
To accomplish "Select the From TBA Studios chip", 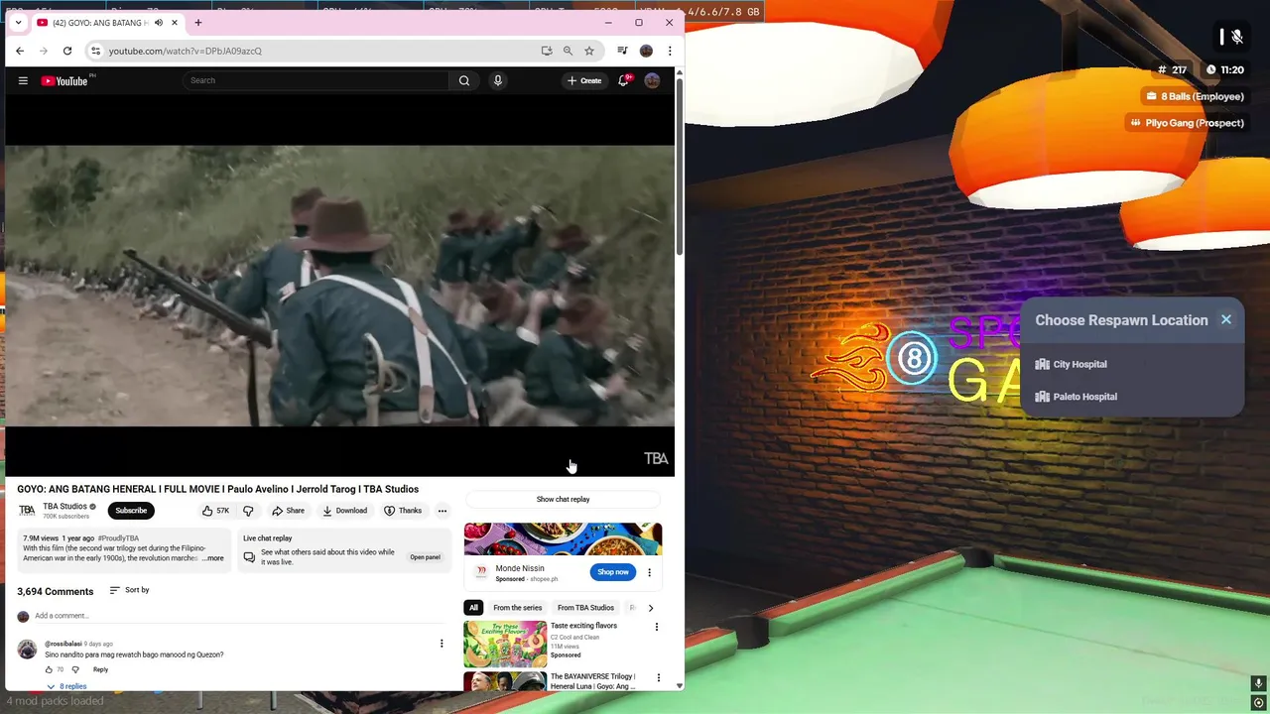I will tap(585, 608).
